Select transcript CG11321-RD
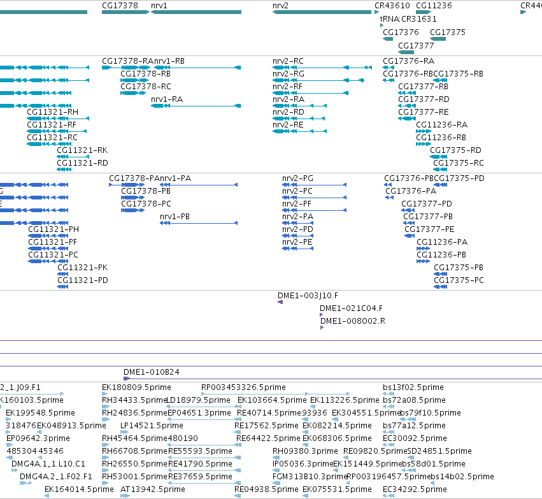Screen dimensions: 542x499 (x=64, y=170)
